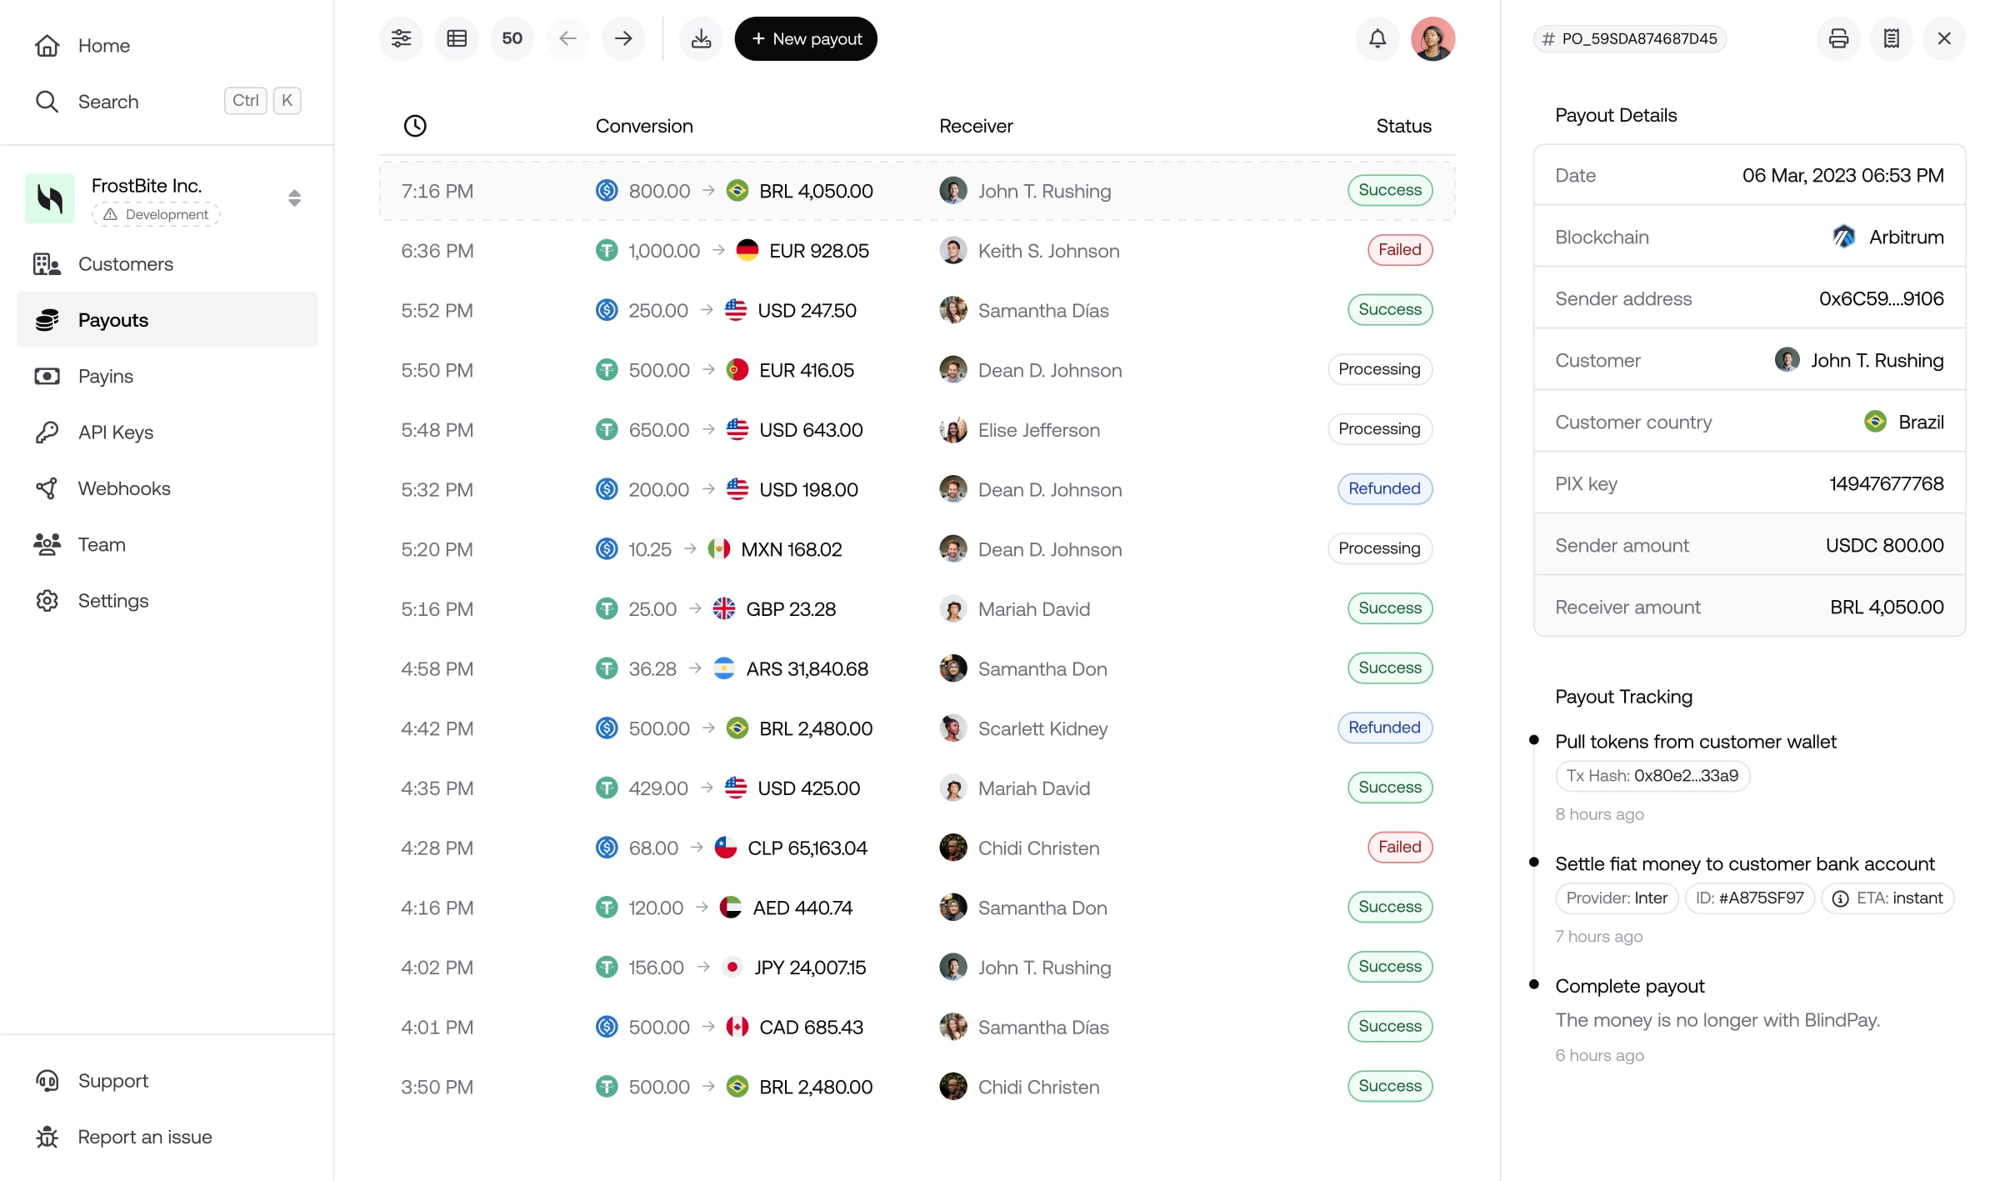This screenshot has width=2000, height=1181.
Task: Click the 6:36 PM timestamp
Action: click(x=437, y=251)
